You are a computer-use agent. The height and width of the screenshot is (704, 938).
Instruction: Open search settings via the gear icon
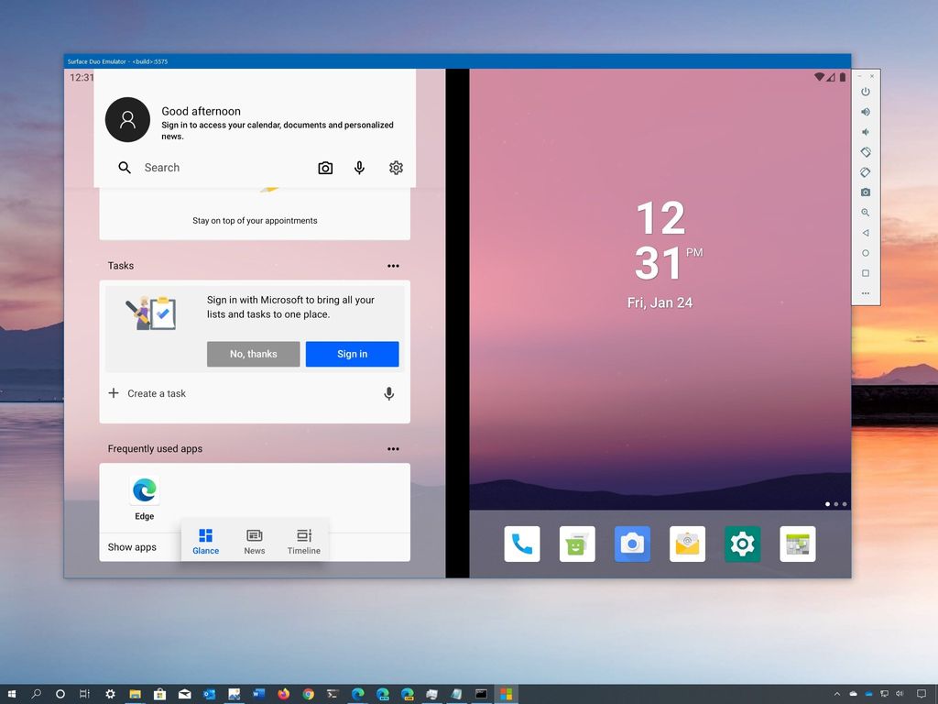tap(396, 168)
